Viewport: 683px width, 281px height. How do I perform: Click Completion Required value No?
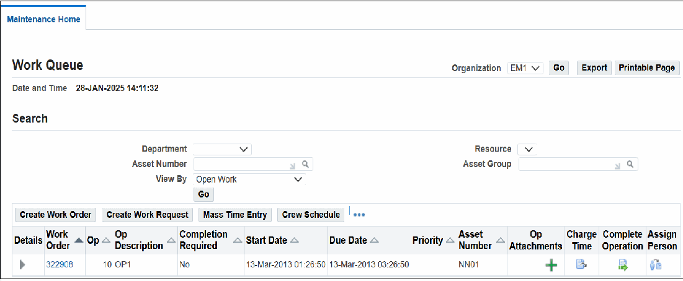185,264
